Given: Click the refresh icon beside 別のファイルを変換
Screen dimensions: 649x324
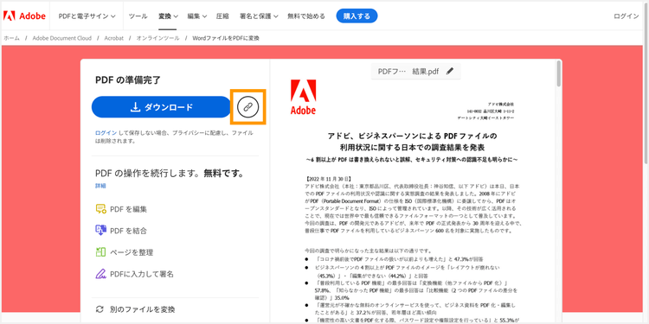Looking at the screenshot, I should (x=100, y=309).
